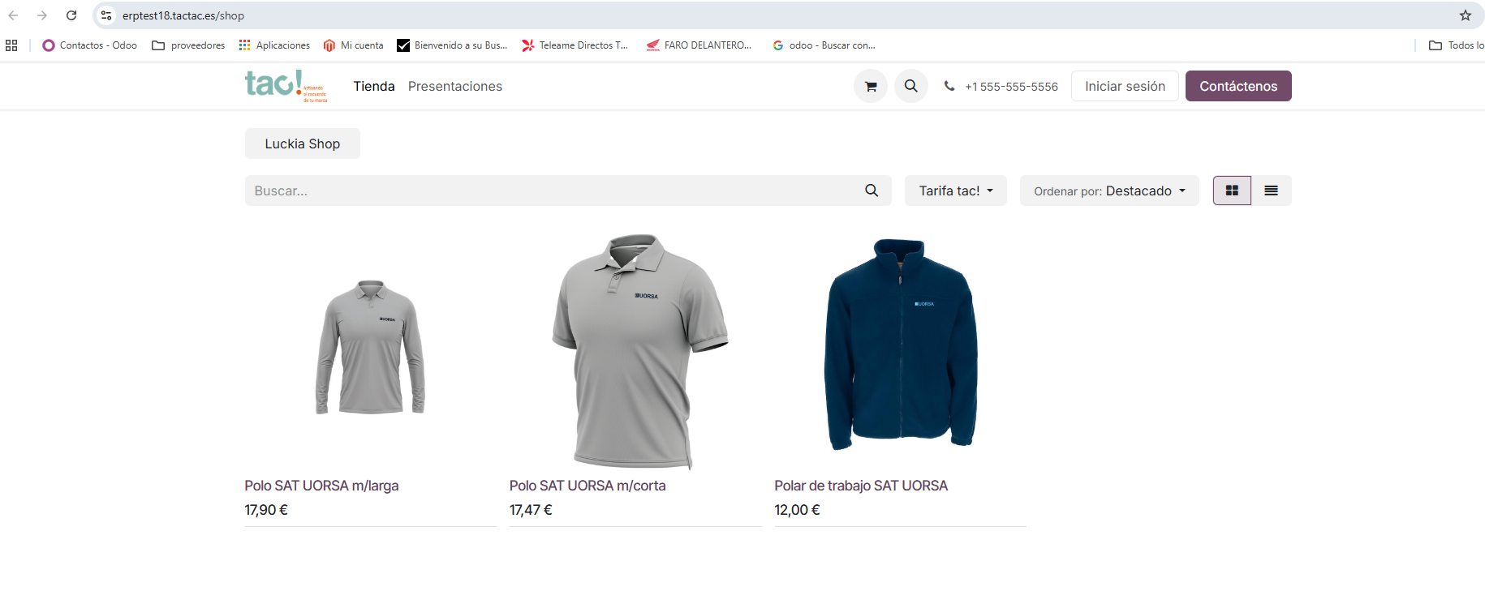The height and width of the screenshot is (591, 1485).
Task: Open the Tienda menu item
Action: pos(373,86)
